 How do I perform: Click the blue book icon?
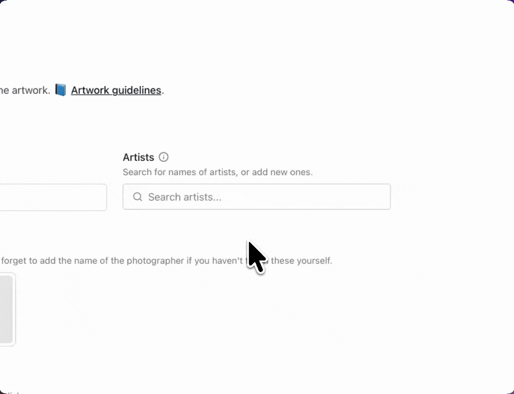(x=60, y=90)
